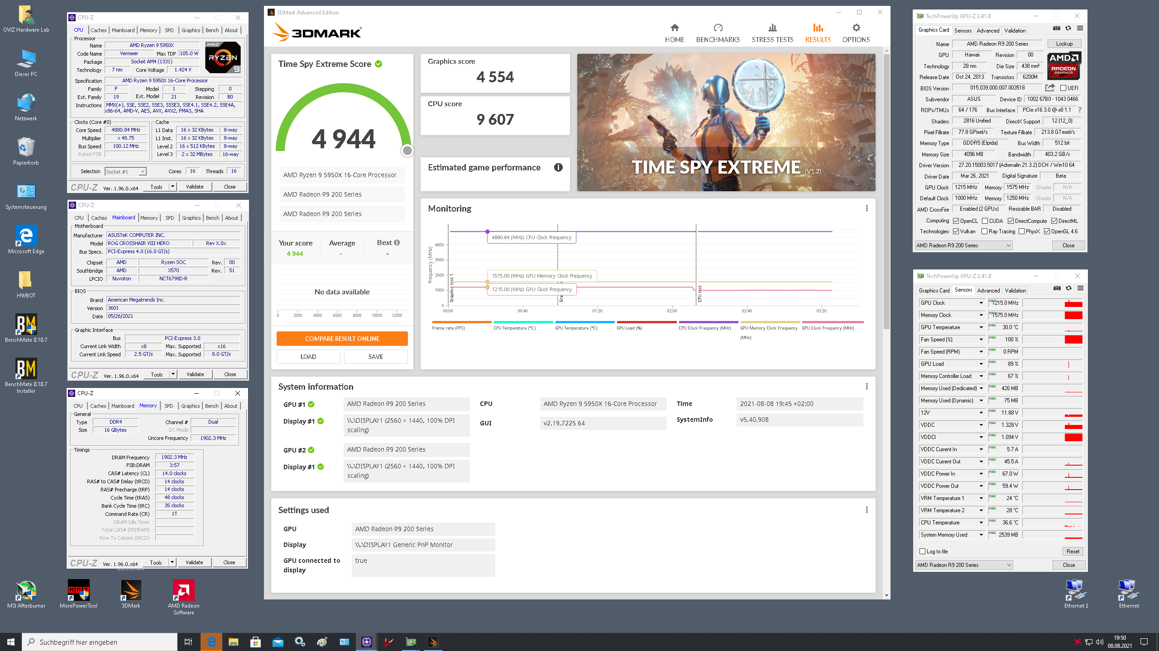The width and height of the screenshot is (1159, 651).
Task: Open the MSI Afterburner desktop icon
Action: click(26, 595)
